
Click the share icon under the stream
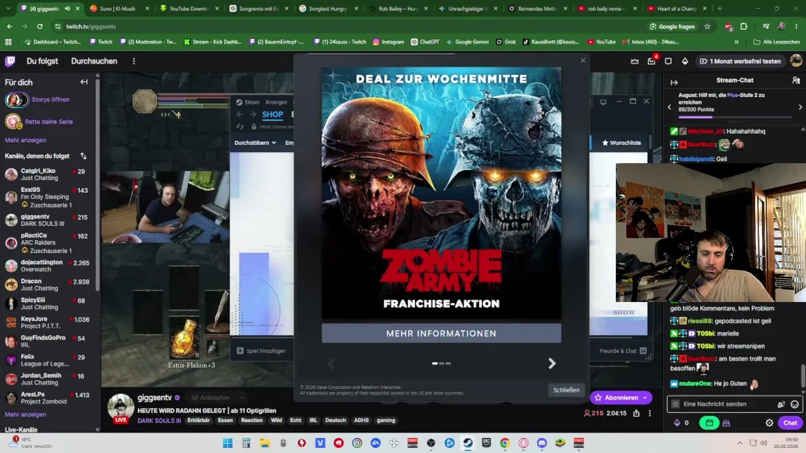tap(636, 413)
